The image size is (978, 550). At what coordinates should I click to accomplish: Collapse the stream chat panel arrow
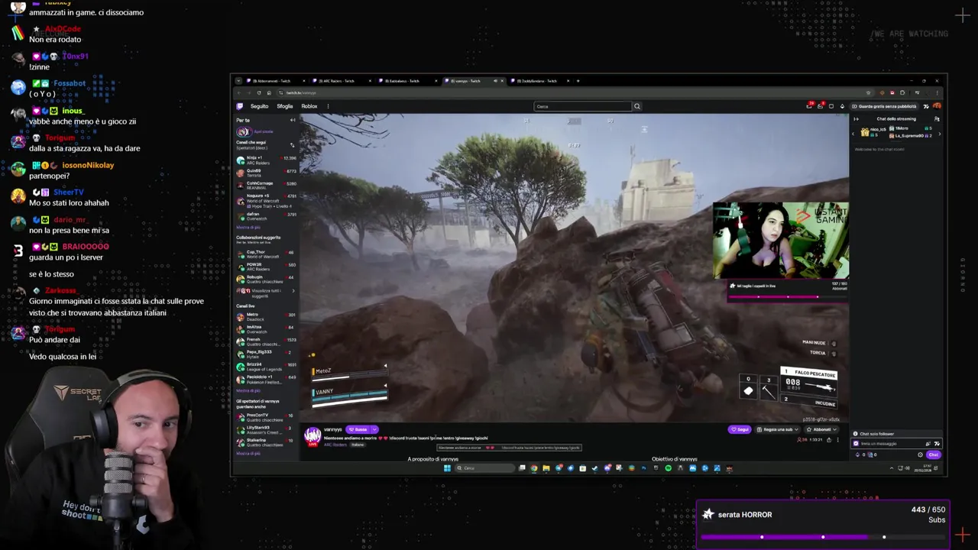pos(856,119)
